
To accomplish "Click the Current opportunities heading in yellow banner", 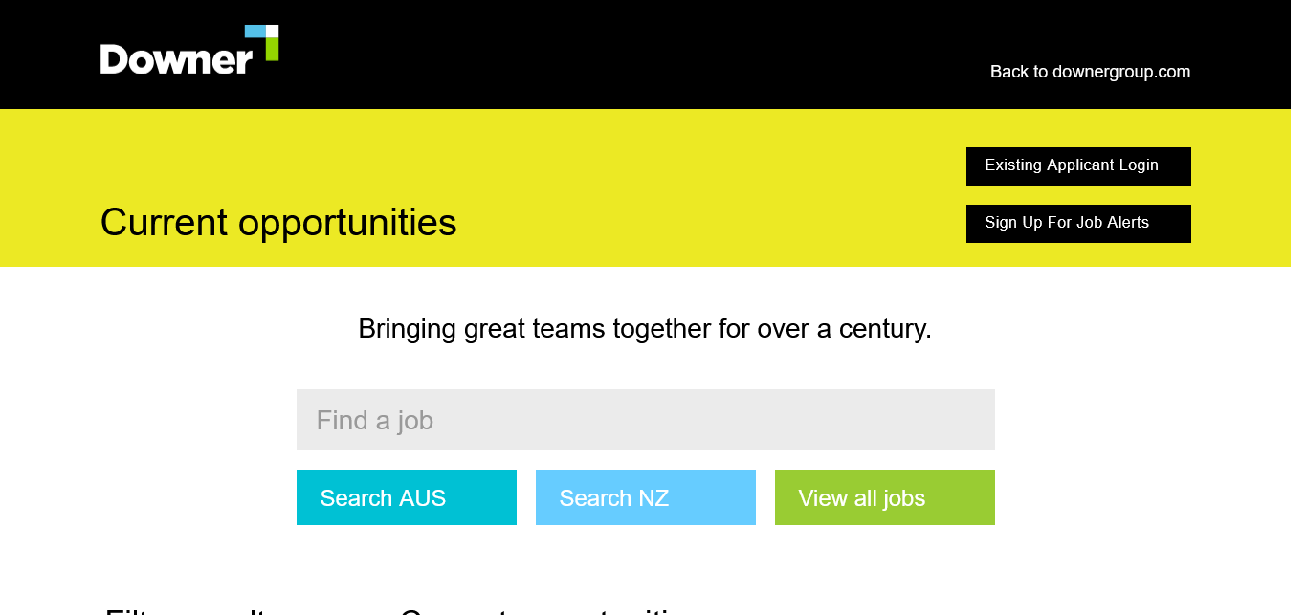I will point(278,223).
